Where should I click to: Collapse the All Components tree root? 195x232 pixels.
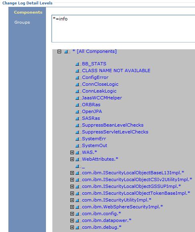tap(59, 52)
